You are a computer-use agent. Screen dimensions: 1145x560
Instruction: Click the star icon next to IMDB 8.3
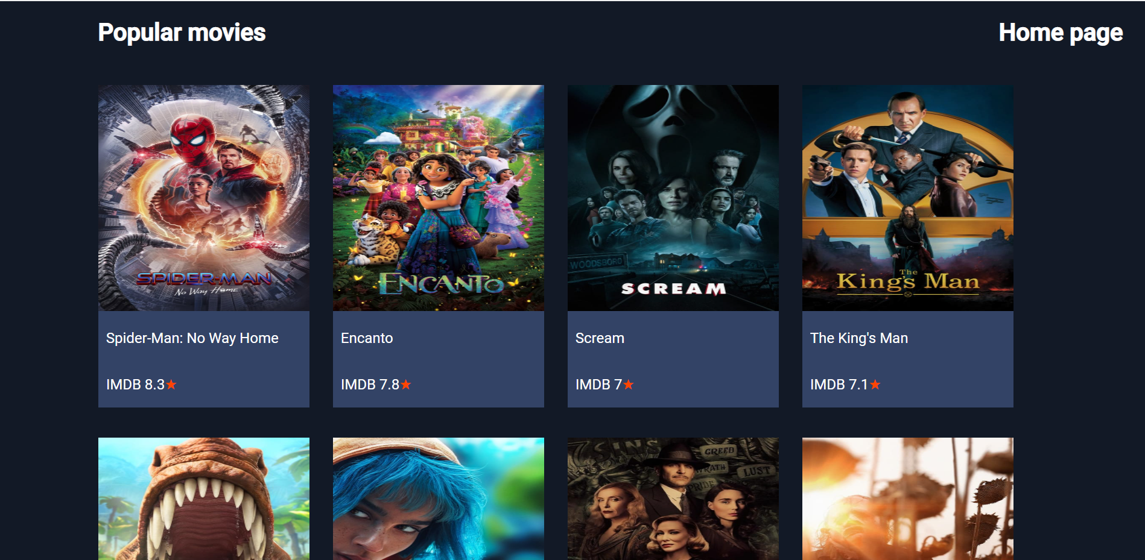tap(171, 384)
